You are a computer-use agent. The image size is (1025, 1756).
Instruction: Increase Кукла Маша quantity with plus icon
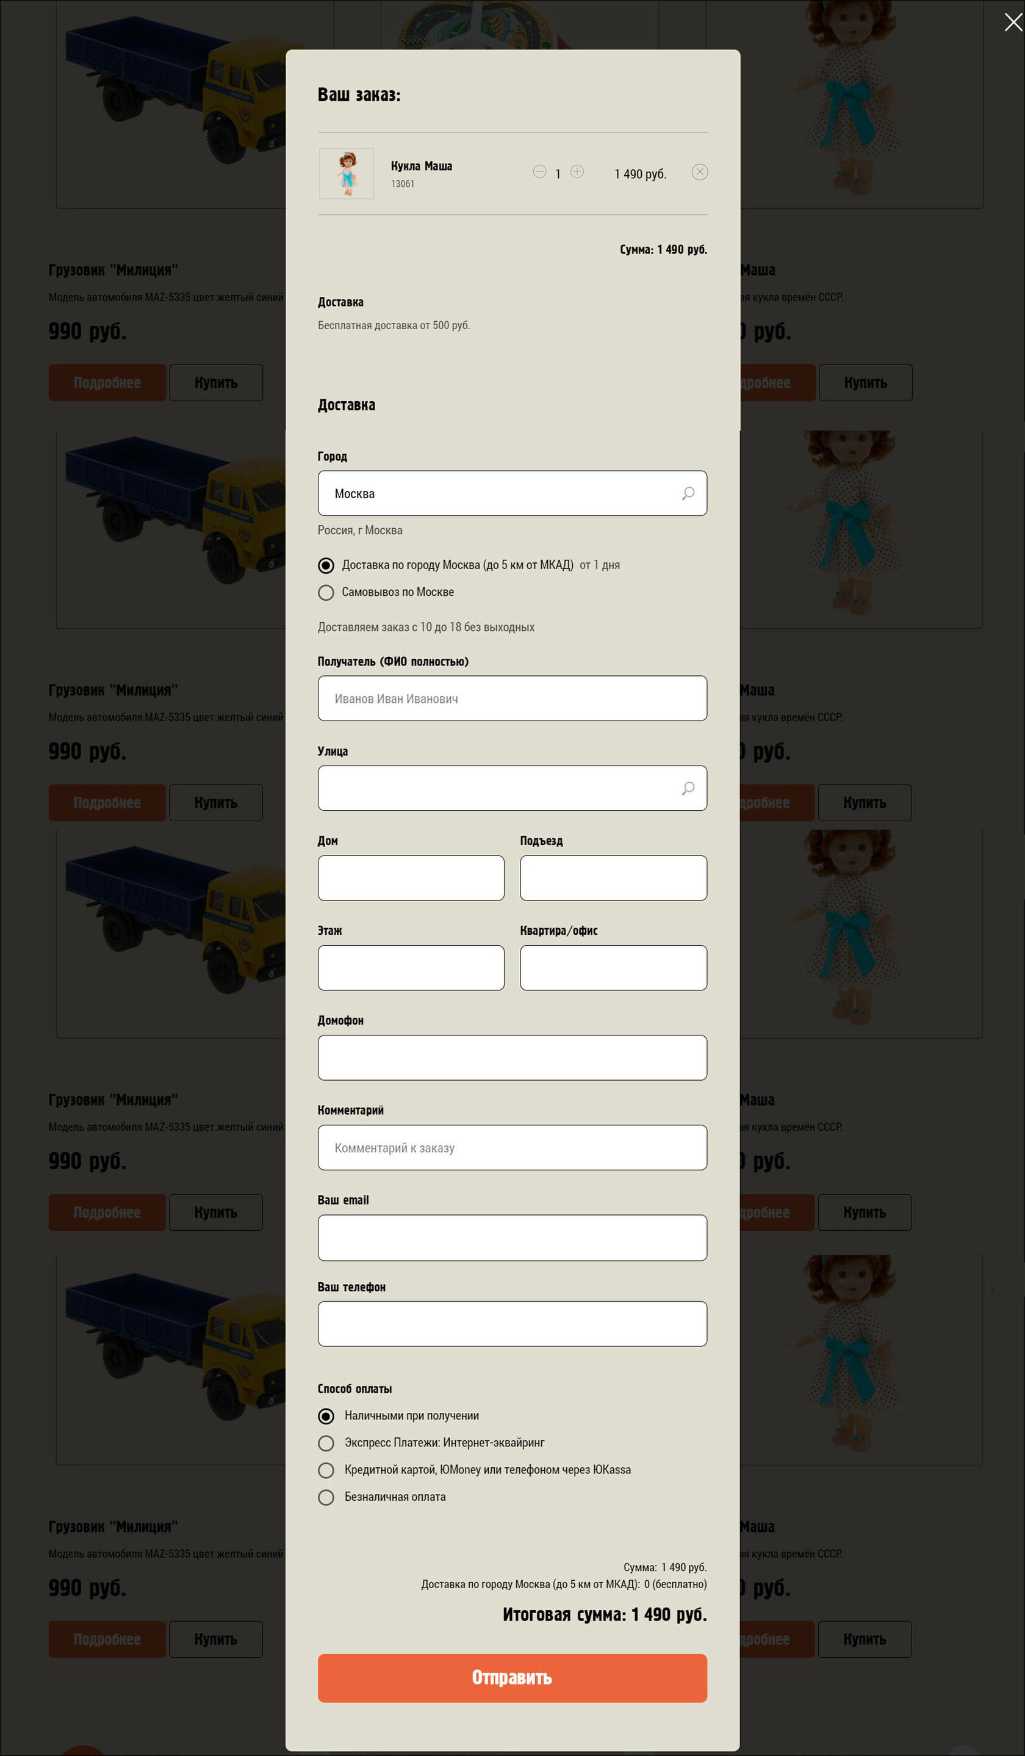coord(577,172)
